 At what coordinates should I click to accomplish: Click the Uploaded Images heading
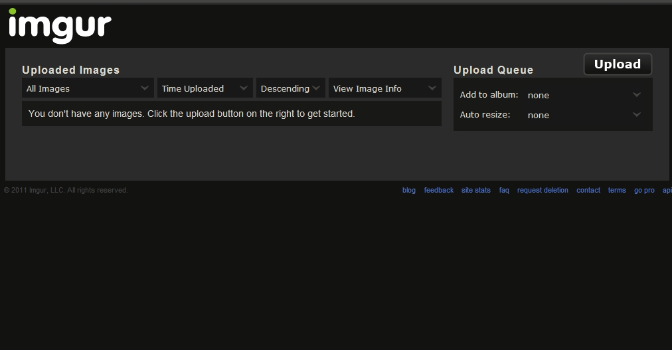coord(70,70)
